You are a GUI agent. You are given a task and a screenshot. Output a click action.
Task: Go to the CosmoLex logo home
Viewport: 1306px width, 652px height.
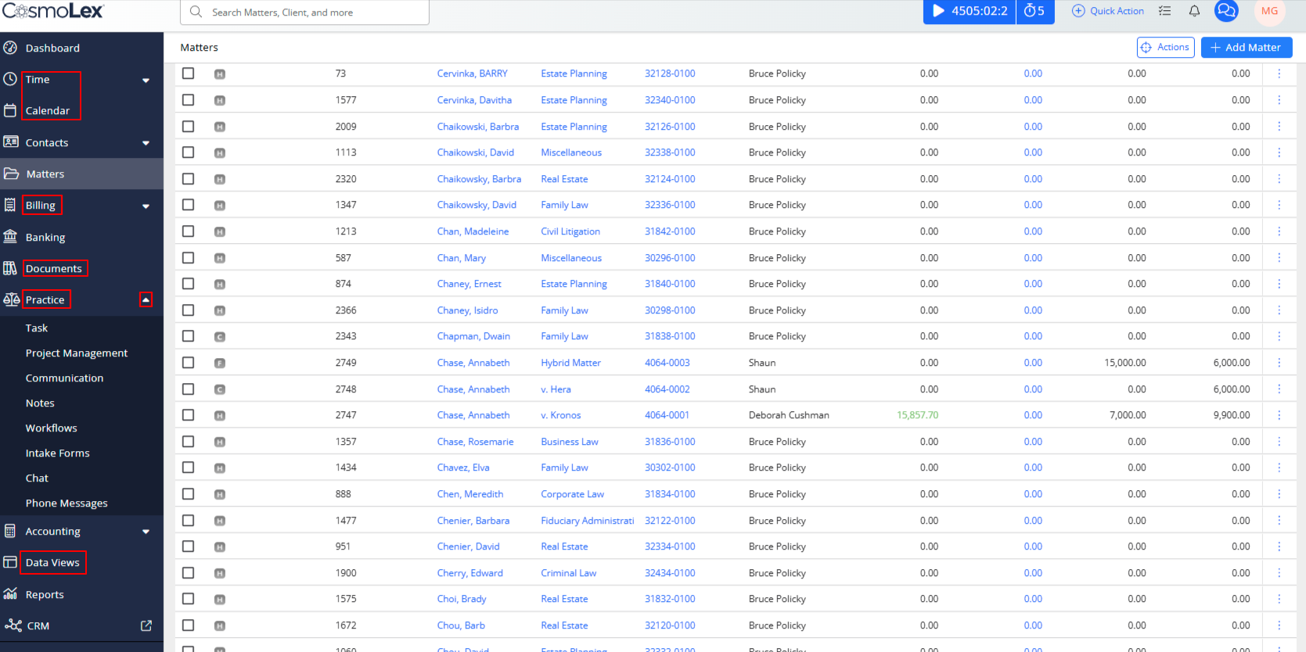pyautogui.click(x=52, y=11)
